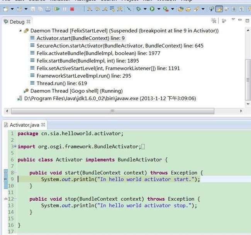Click Debug view vertical scroll down arrow
The image size is (251, 235).
click(x=248, y=104)
